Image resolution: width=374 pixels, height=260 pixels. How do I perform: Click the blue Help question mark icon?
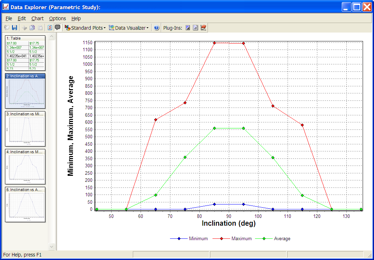point(157,28)
